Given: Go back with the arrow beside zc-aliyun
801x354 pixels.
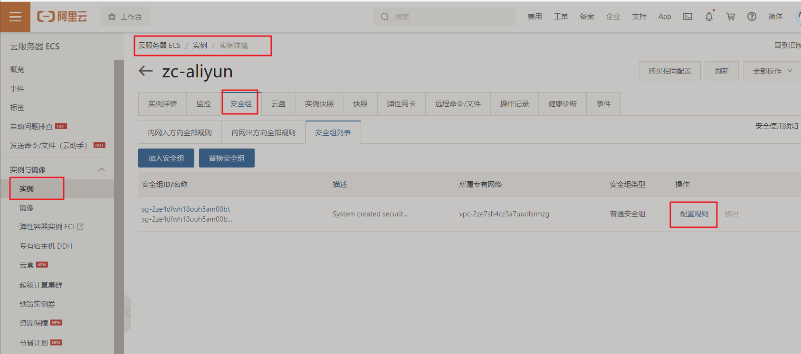Looking at the screenshot, I should pyautogui.click(x=145, y=71).
